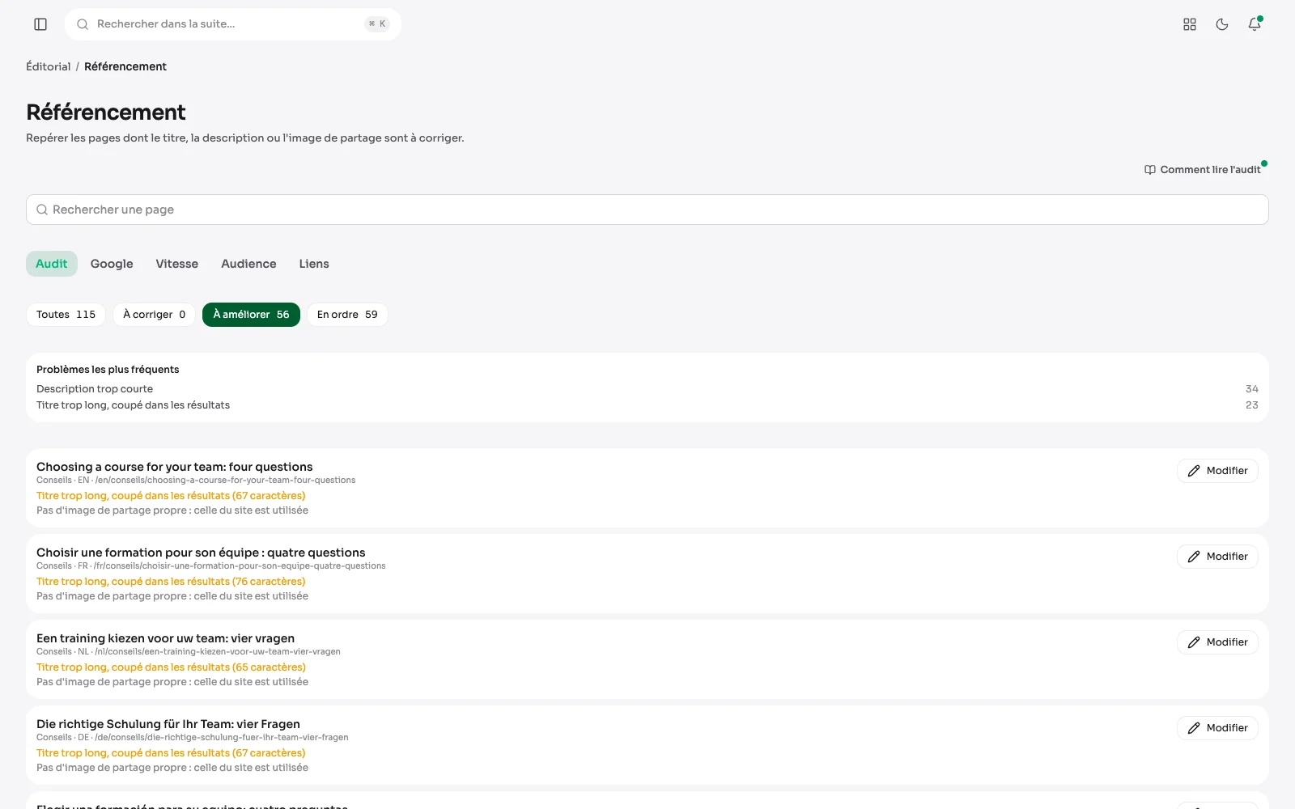Click the EN conseils URL path line
This screenshot has height=809, width=1295.
(196, 481)
